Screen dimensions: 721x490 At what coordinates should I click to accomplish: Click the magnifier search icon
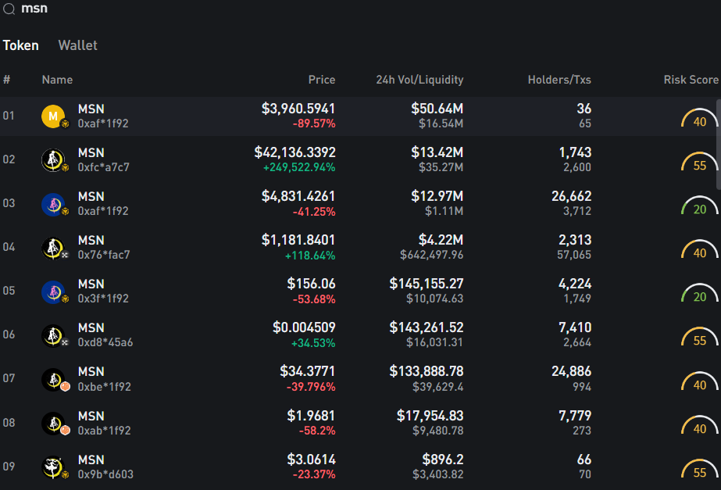(x=9, y=9)
